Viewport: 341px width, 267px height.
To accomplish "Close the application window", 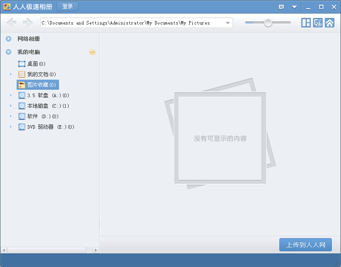I will pos(334,7).
